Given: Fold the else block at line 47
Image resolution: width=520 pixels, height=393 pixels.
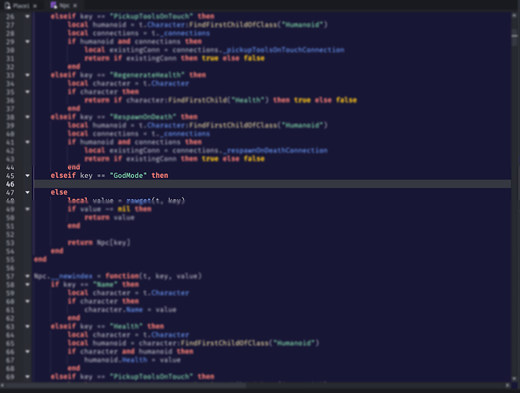Looking at the screenshot, I should (28, 192).
